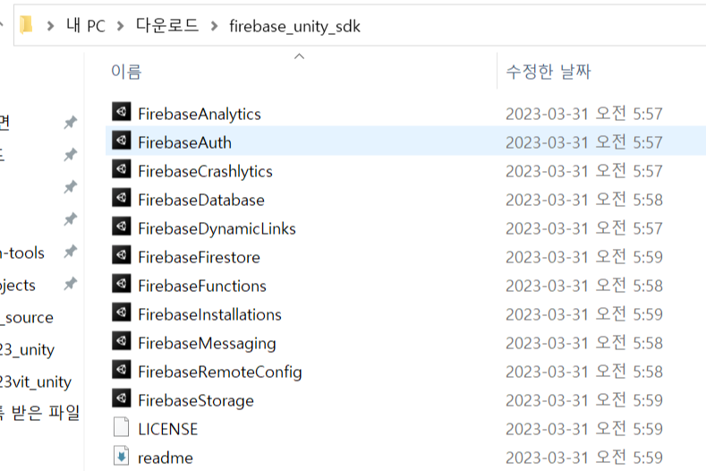Open the 내 PC breadcrumb

tap(86, 25)
